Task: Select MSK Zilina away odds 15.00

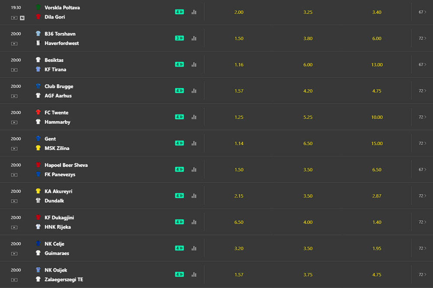Action: pyautogui.click(x=377, y=144)
